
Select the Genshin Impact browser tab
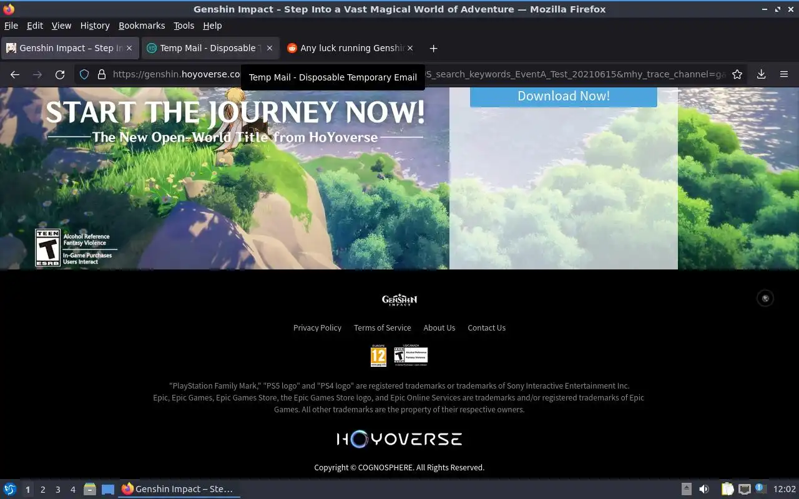(69, 48)
